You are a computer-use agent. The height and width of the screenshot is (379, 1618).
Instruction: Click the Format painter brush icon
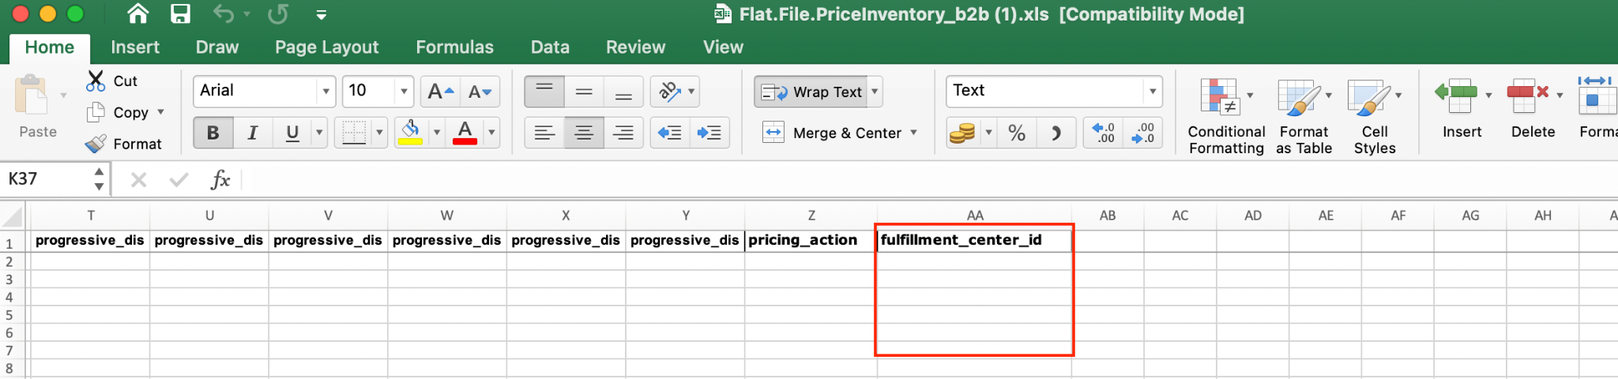(96, 144)
